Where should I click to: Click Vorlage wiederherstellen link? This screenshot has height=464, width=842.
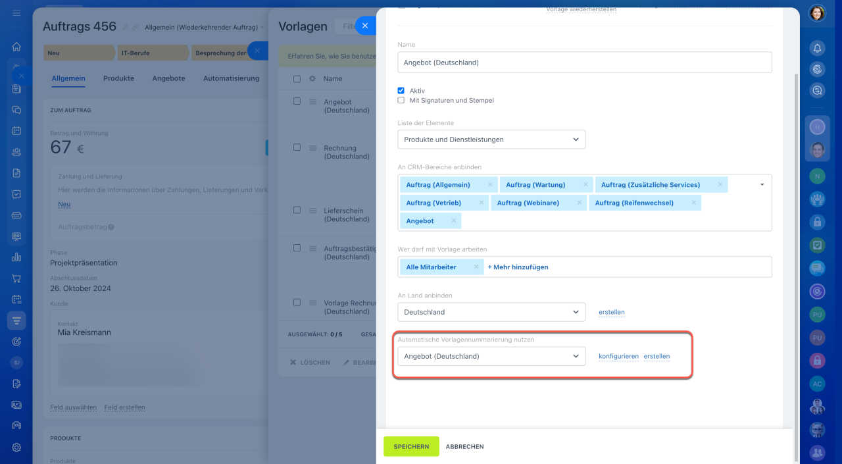[x=582, y=10]
